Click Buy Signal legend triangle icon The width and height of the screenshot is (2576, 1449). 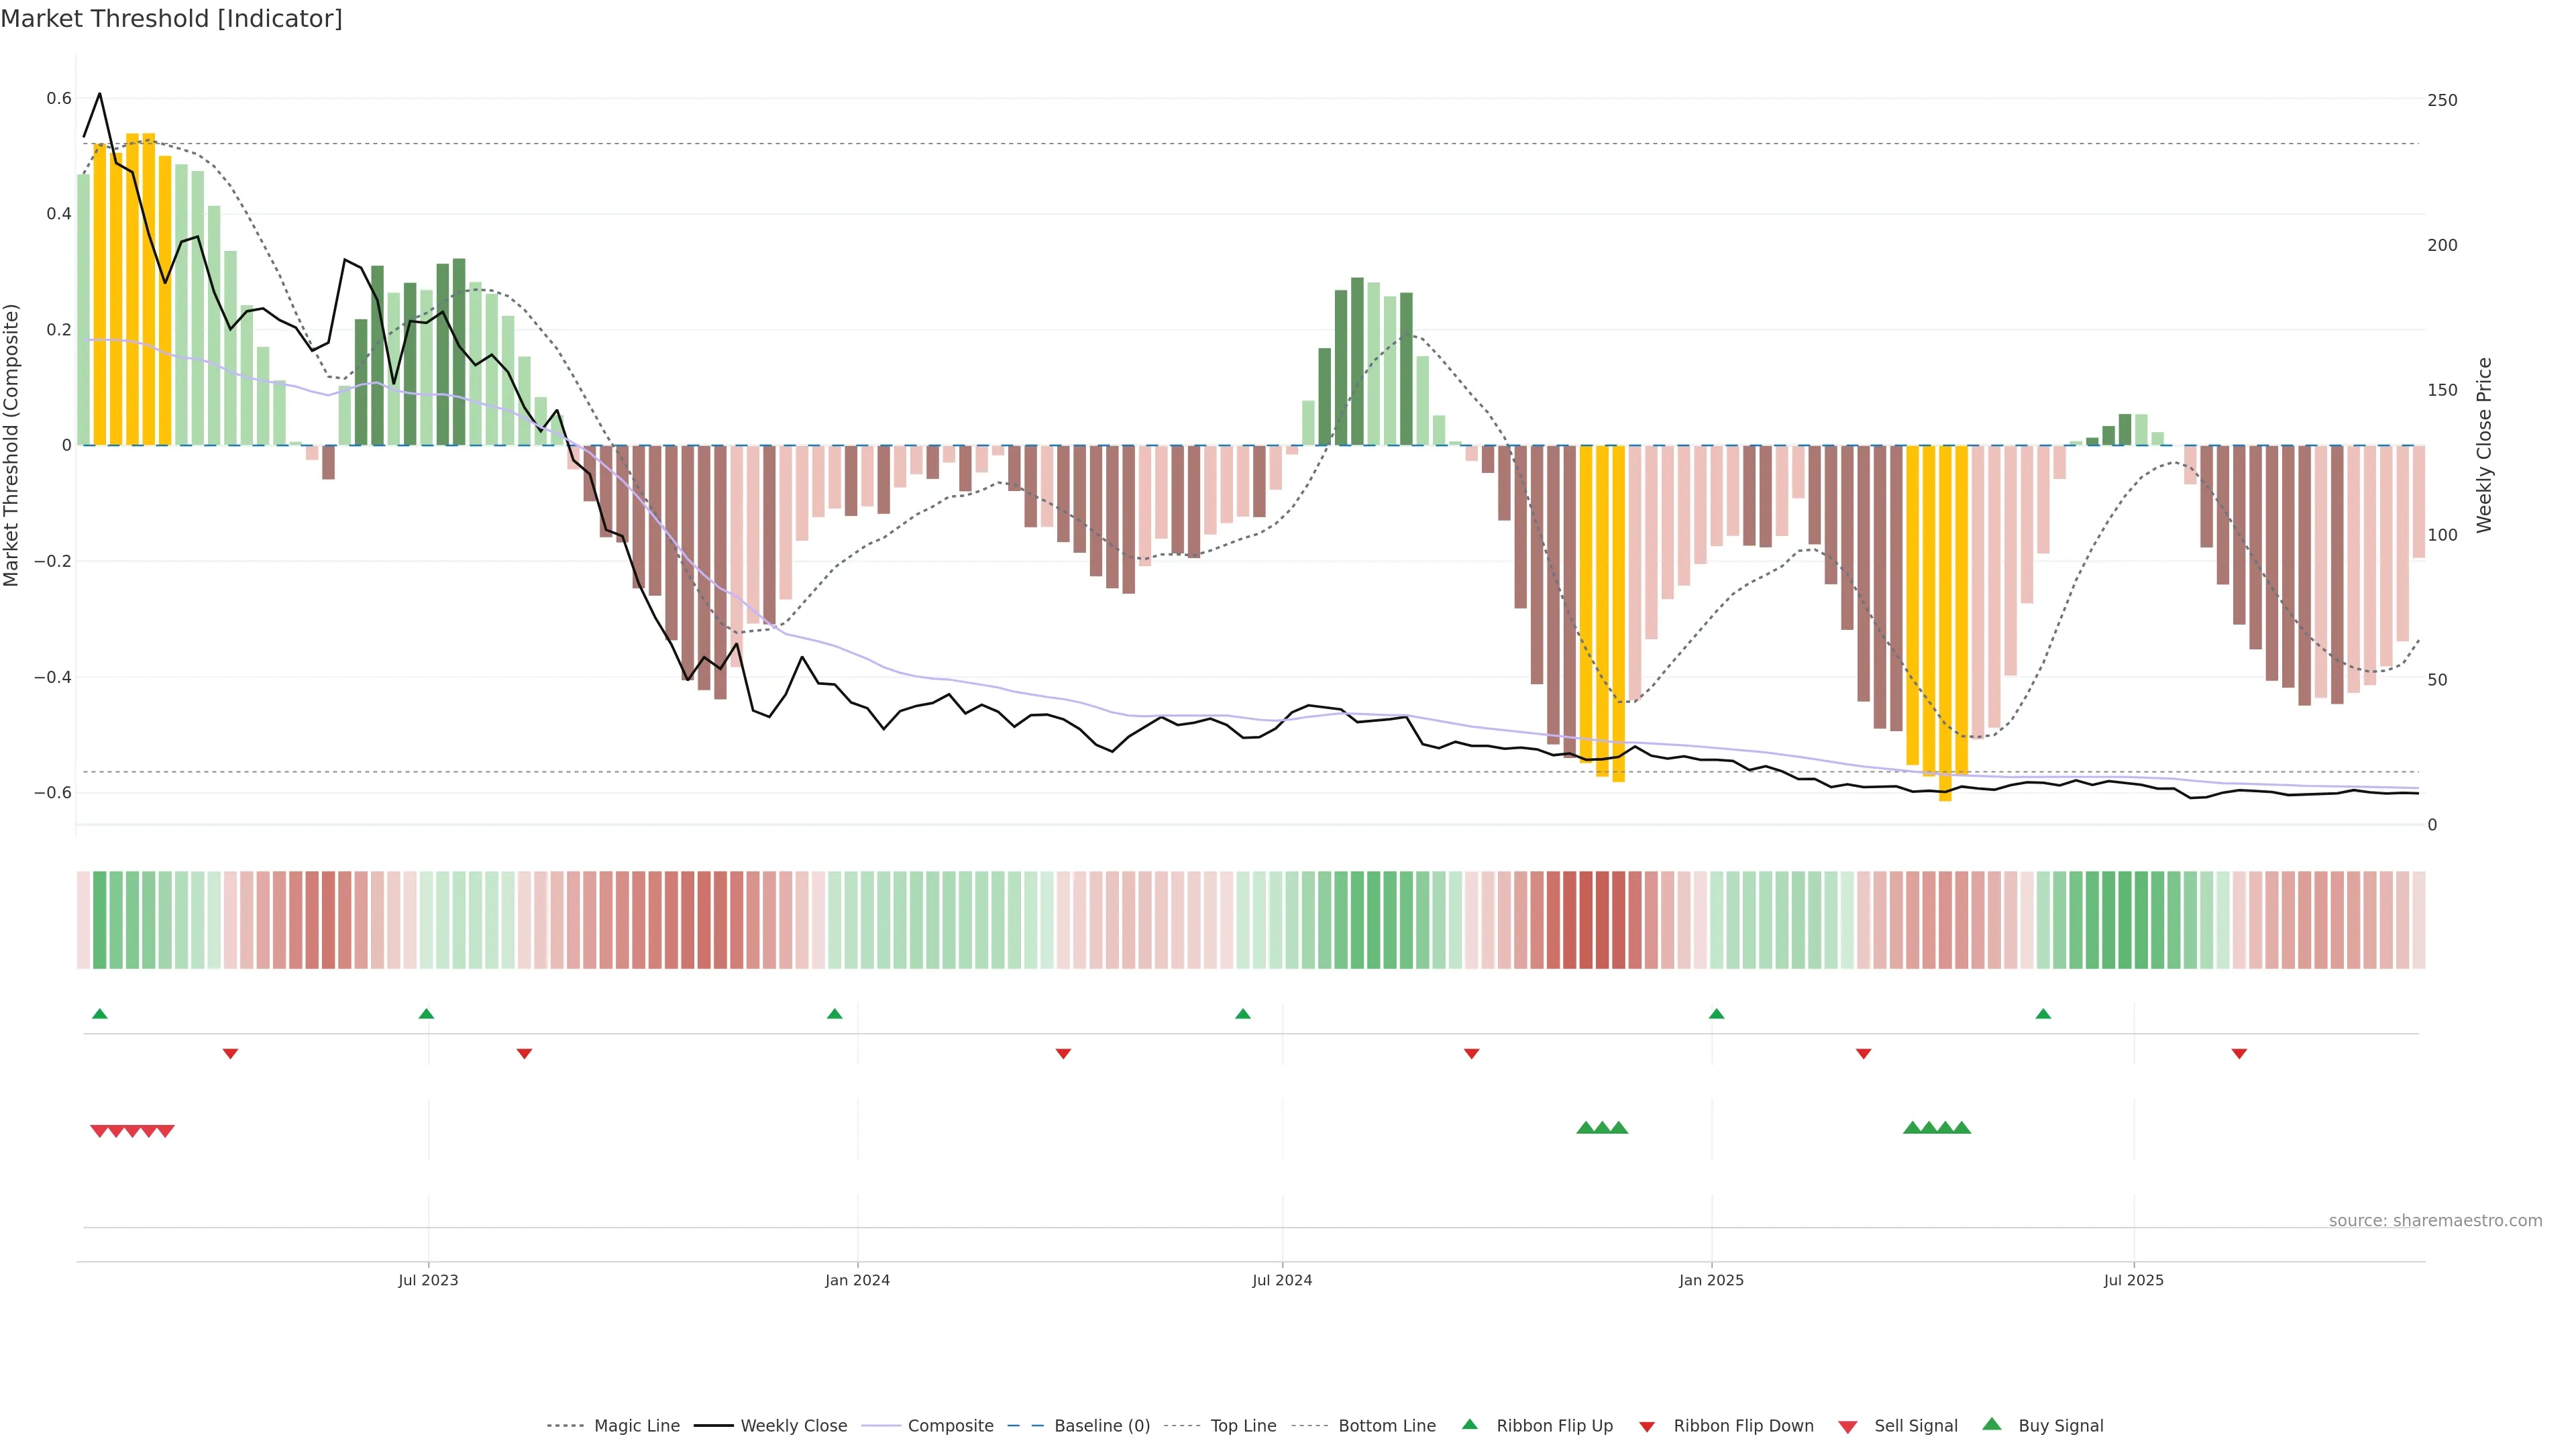[x=1991, y=1425]
